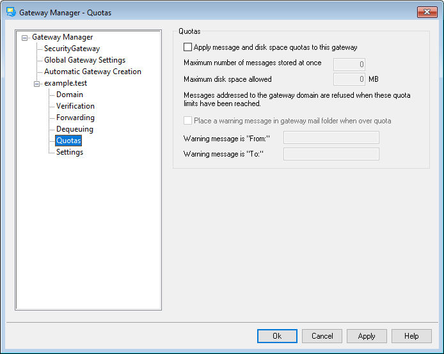Open the Settings item under example.test
This screenshot has height=354, width=444.
pyautogui.click(x=69, y=152)
